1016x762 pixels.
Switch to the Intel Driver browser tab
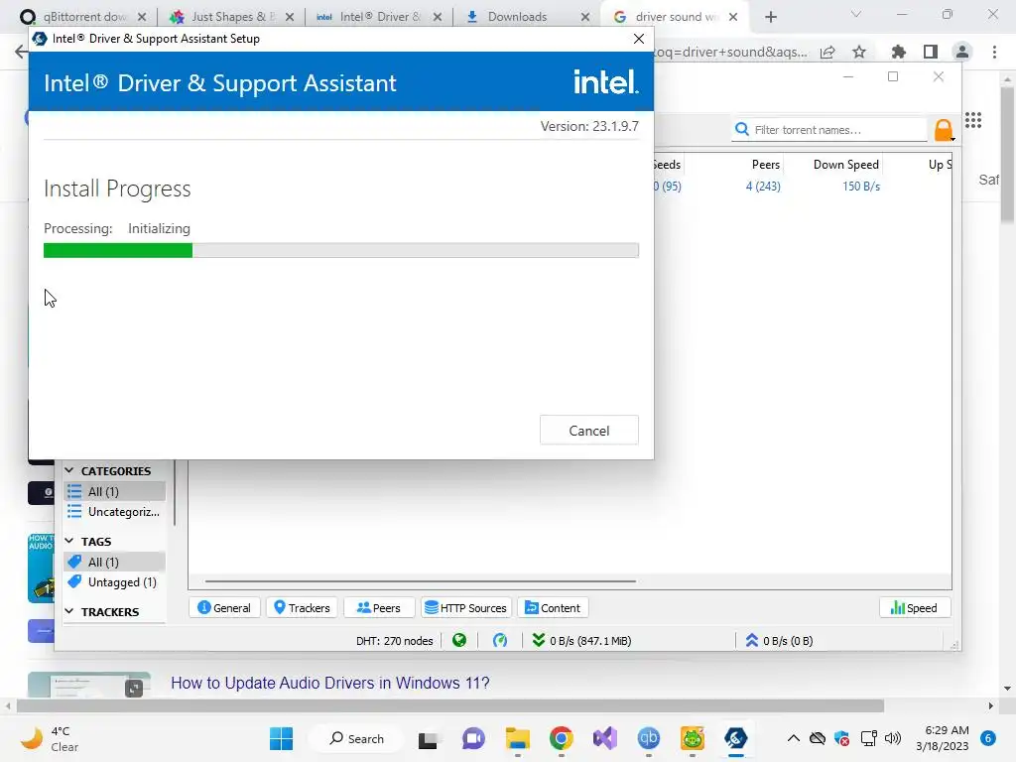[x=377, y=17]
